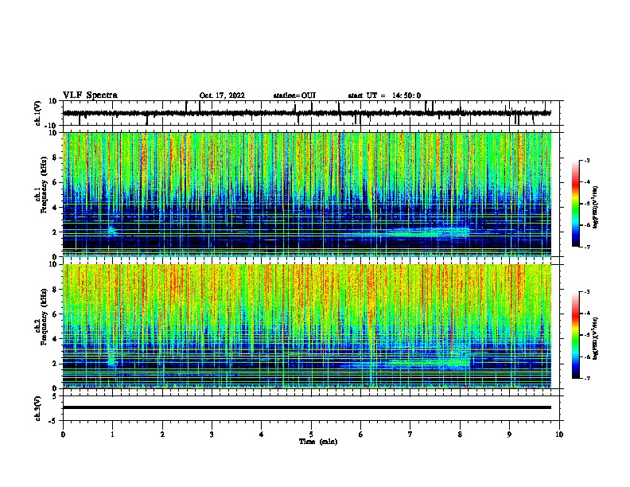Click the "Time (min)" axis label

click(x=318, y=442)
